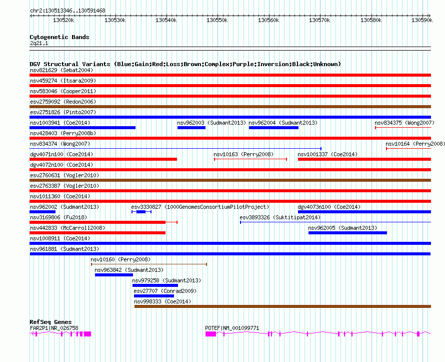445x362 pixels.
Task: Click the Cytogenetic Bands track title
Action: point(59,37)
